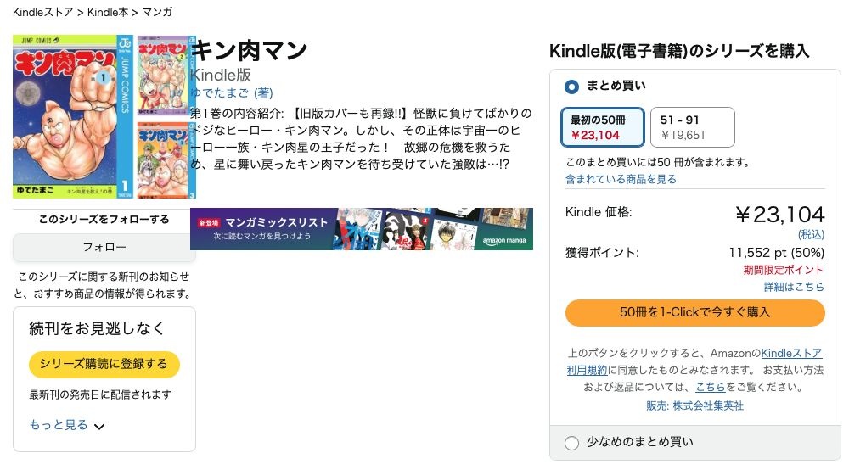Click シリーズ購読に登録する button
849x470 pixels.
[104, 364]
